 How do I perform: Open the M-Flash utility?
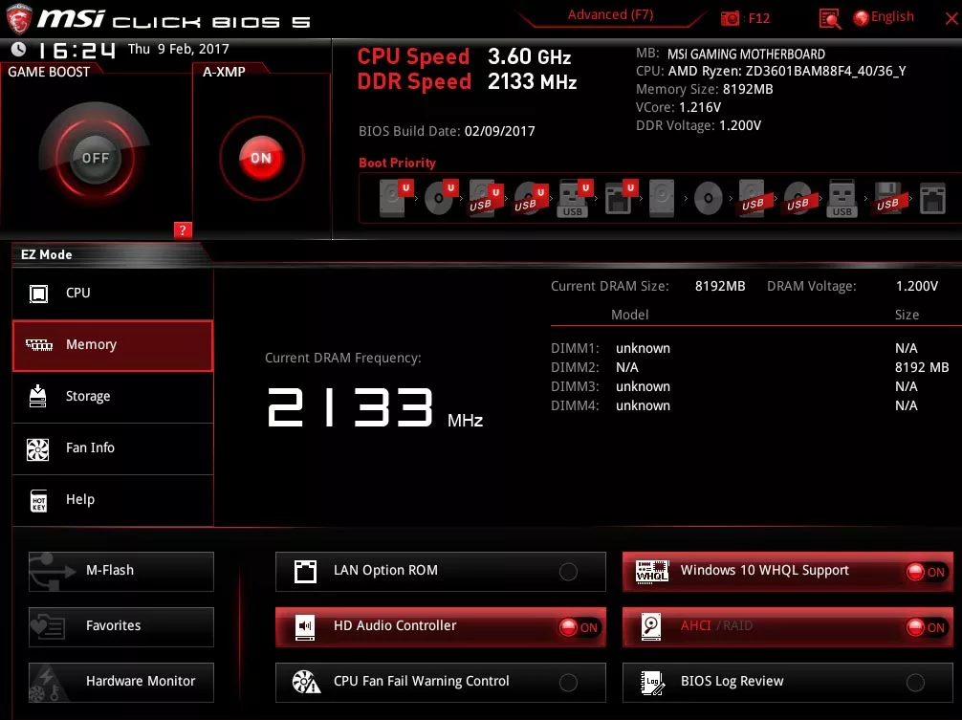pos(121,571)
